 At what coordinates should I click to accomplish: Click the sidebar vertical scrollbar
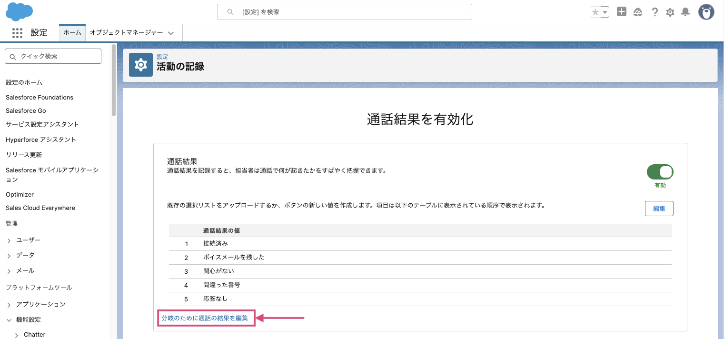pos(113,81)
